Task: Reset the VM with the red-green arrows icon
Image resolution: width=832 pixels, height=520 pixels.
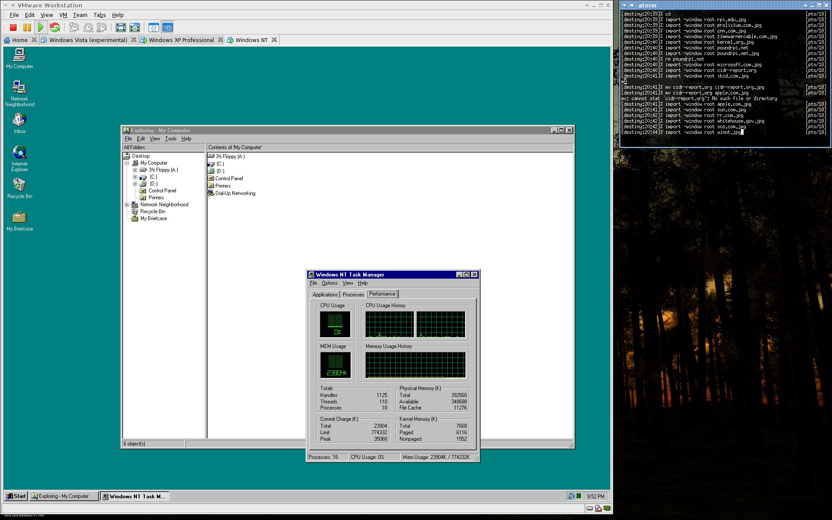Action: click(x=55, y=28)
